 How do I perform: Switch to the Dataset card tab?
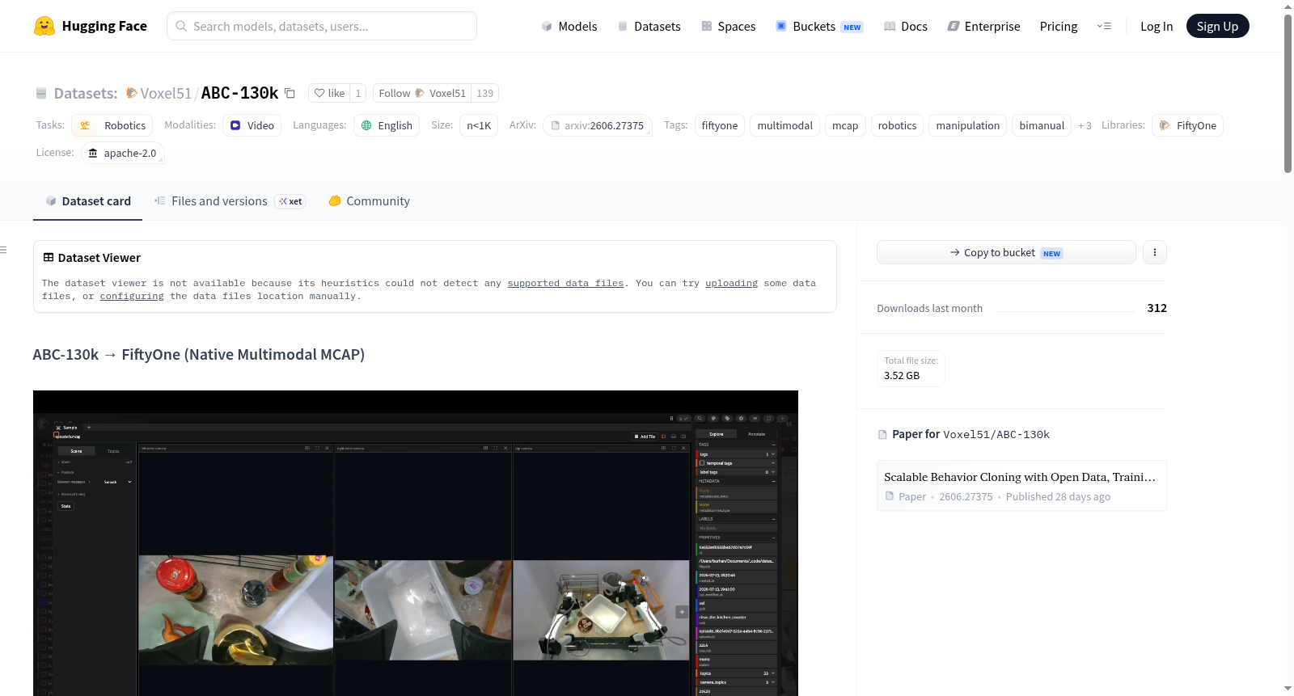tap(88, 201)
